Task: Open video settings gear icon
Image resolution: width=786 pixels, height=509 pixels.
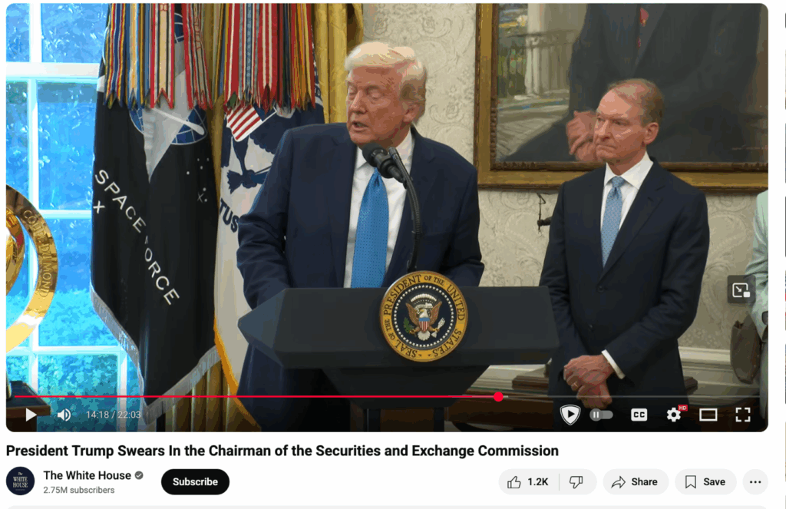Action: coord(674,415)
